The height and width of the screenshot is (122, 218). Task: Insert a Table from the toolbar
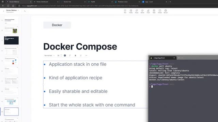point(154,11)
